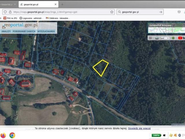
Task: Open the POBIERANIE DANYCH menu
Action: pos(24,31)
